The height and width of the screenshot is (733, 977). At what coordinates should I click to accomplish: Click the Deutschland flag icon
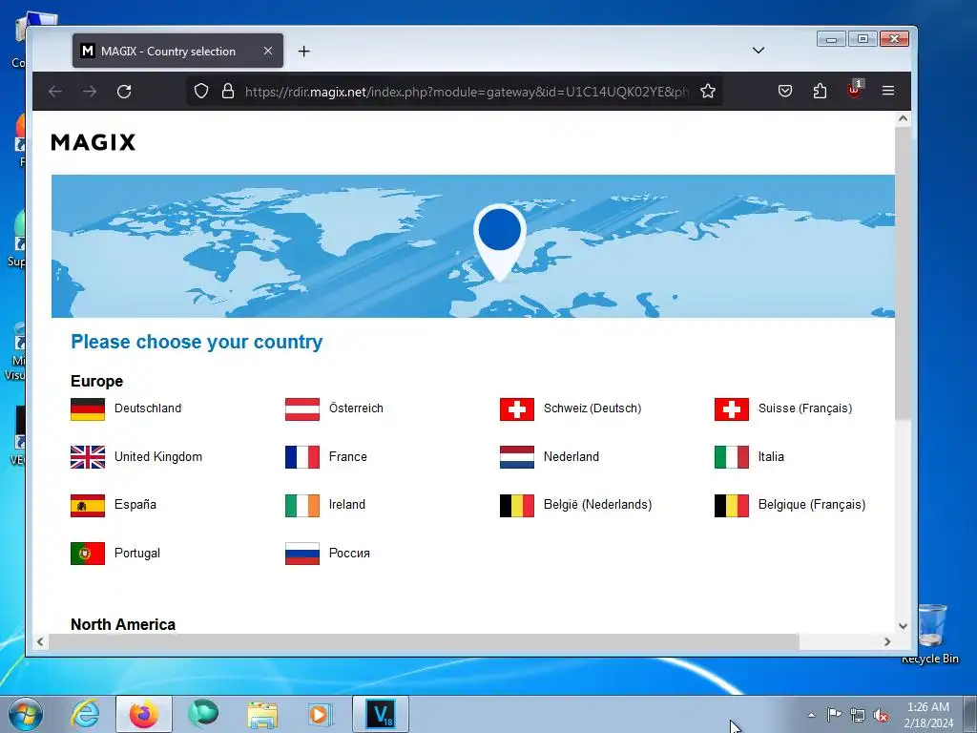click(87, 409)
